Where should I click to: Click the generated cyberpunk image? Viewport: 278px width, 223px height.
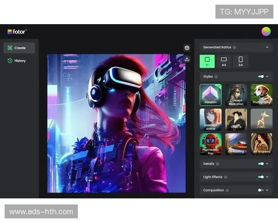[x=116, y=123]
